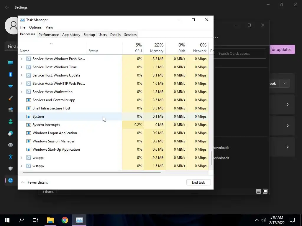The height and width of the screenshot is (226, 302).
Task: Switch File Explorer to large icons view
Action: coord(265,191)
